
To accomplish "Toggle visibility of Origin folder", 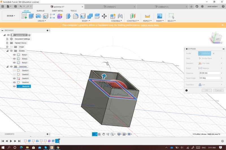I will pos(11,47).
